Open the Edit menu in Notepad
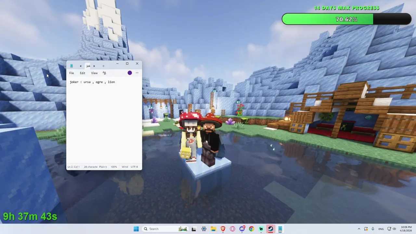Image resolution: width=416 pixels, height=234 pixels. click(x=83, y=73)
